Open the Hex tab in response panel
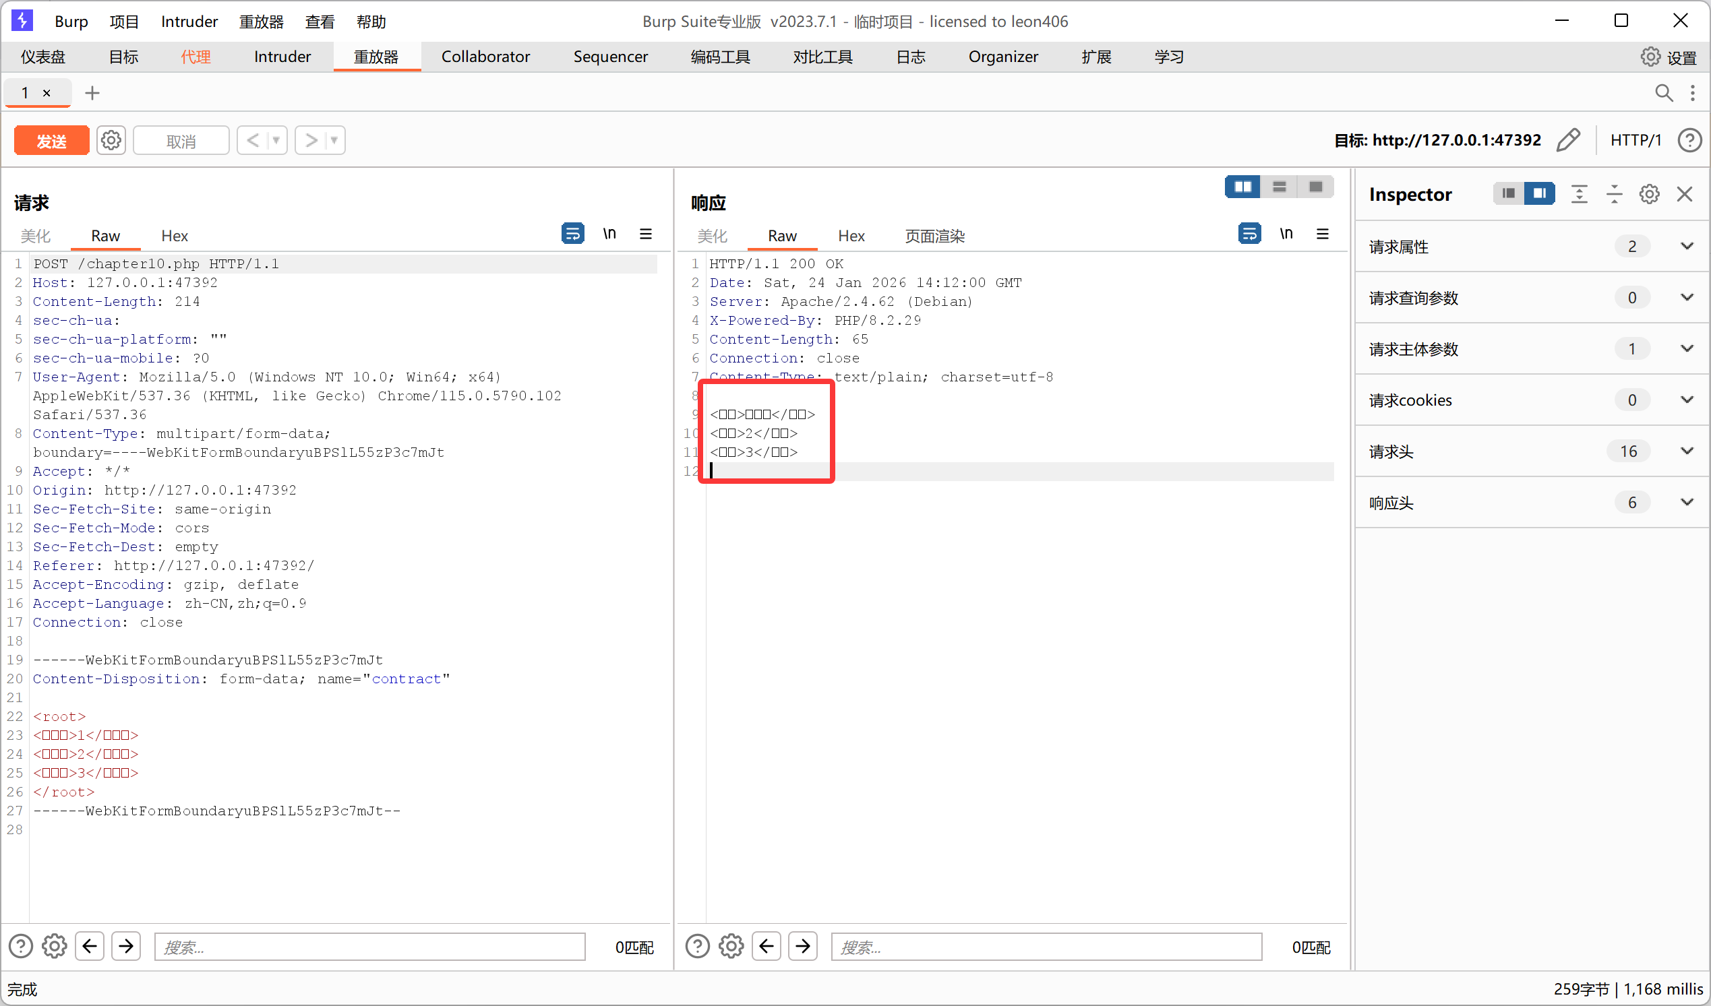Image resolution: width=1711 pixels, height=1006 pixels. [x=851, y=237]
